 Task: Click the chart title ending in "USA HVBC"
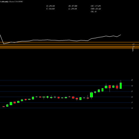pos(12,2)
